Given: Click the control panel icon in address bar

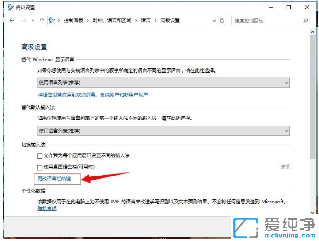Looking at the screenshot, I should [52, 20].
